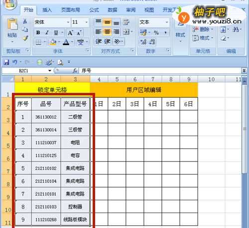Open the number format dropdown showing 文本
This screenshot has height=228, width=249.
[154, 22]
